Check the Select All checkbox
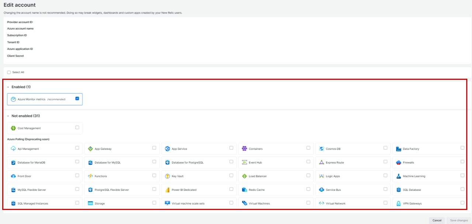Screen dimensions: 472x224 [9, 72]
